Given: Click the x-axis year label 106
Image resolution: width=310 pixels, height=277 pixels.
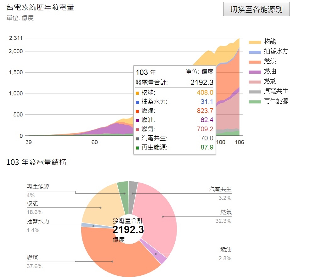Looking at the screenshot, I should 240,142.
